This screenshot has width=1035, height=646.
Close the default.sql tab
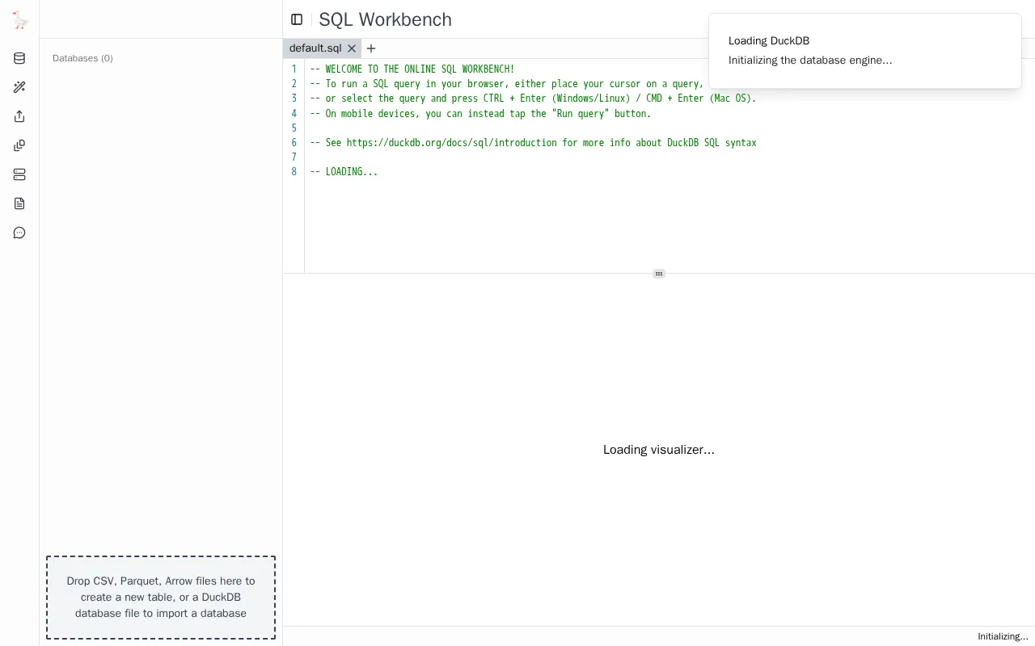coord(352,48)
